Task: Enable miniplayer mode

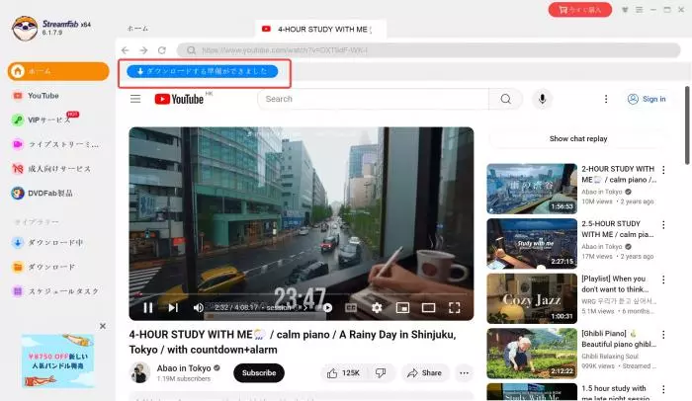Action: [x=402, y=307]
